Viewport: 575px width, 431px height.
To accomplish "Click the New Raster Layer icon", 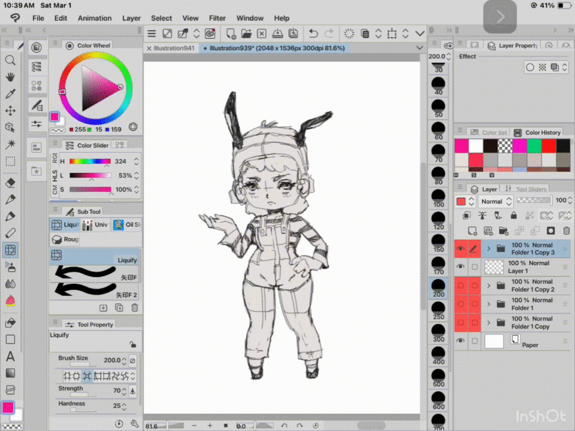I will (473, 230).
